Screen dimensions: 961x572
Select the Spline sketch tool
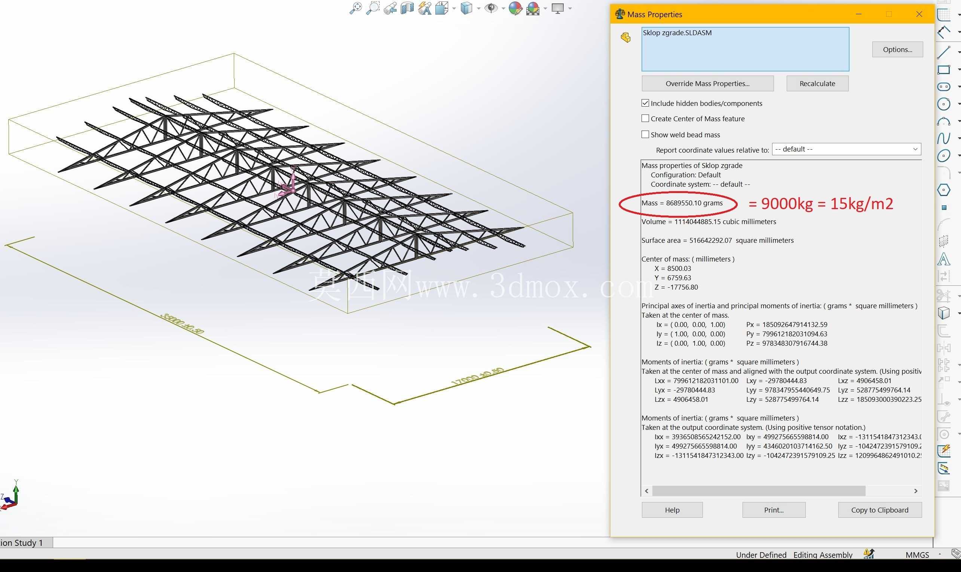click(944, 138)
